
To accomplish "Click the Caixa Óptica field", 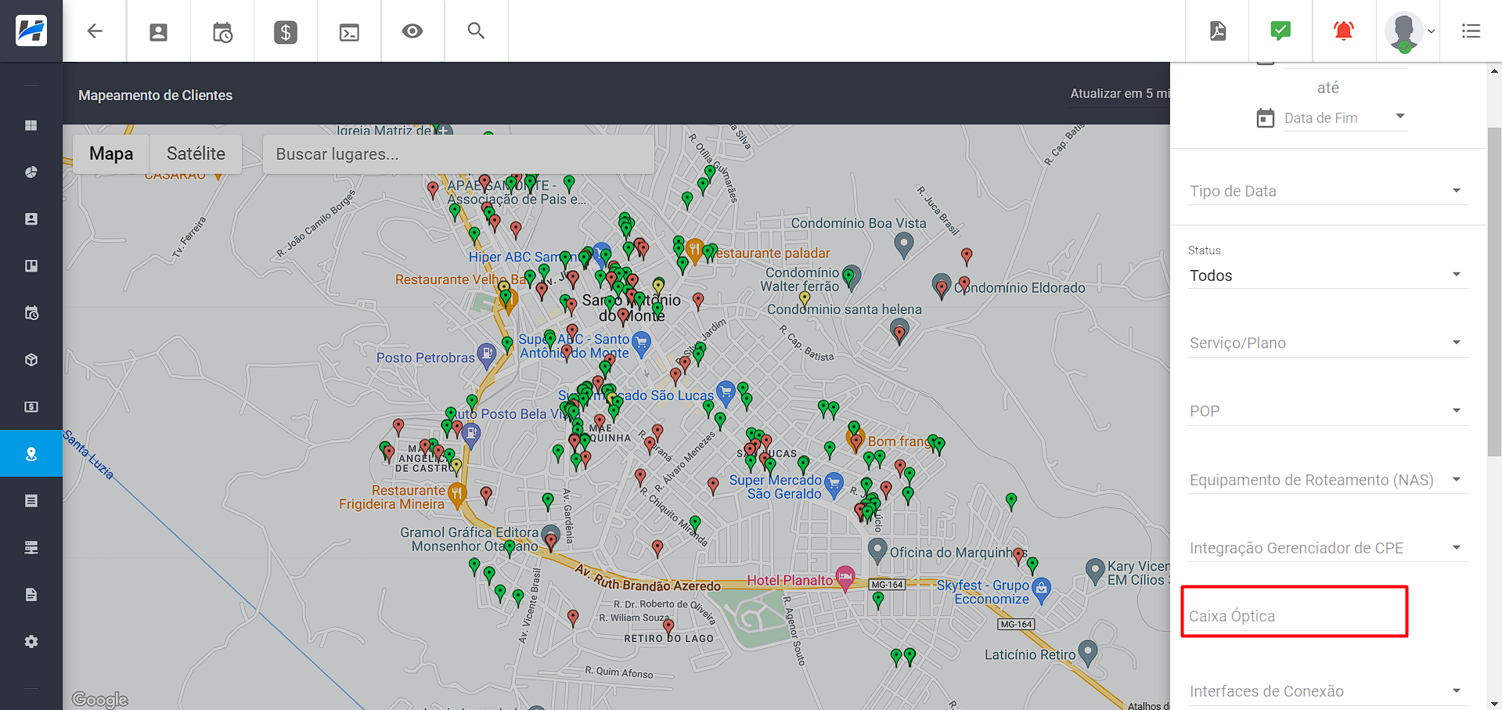I will pyautogui.click(x=1295, y=616).
